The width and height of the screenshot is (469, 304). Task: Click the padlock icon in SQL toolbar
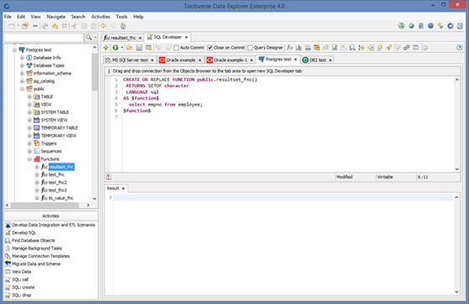(x=379, y=48)
